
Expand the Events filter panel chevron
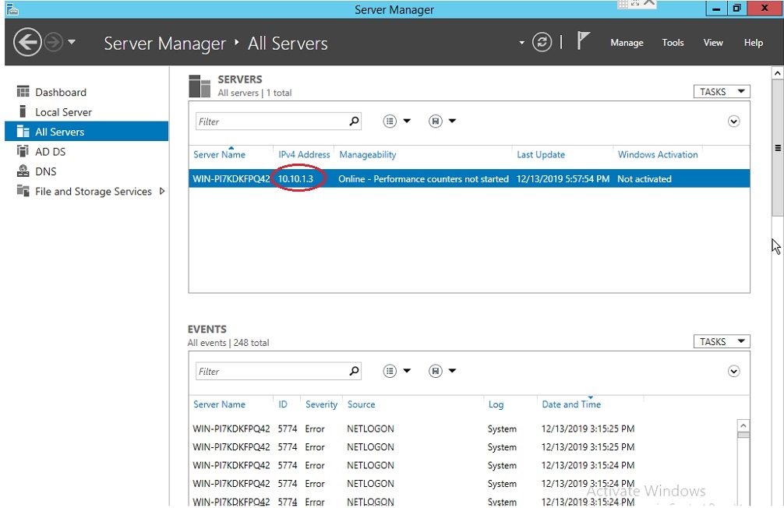733,372
